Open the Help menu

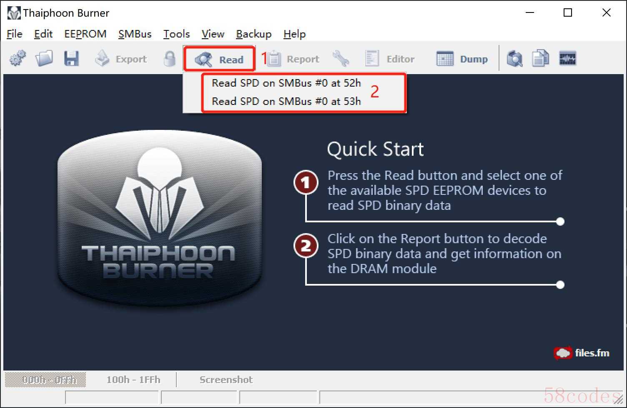(x=295, y=34)
